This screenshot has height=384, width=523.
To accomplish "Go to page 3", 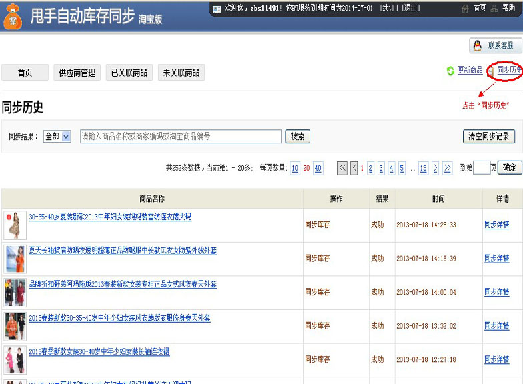I will click(381, 168).
